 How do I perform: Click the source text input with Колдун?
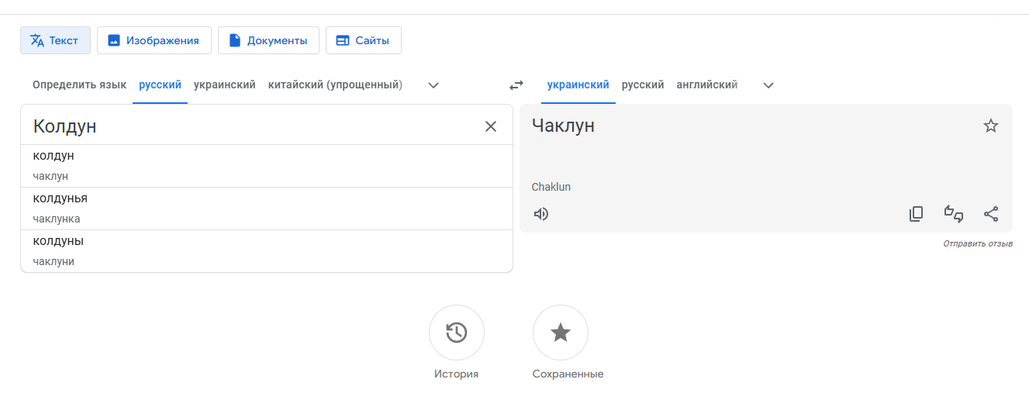(x=248, y=126)
